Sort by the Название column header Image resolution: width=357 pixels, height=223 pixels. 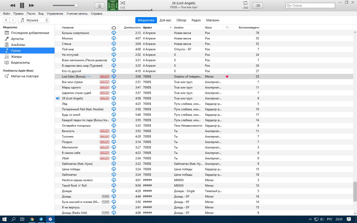coord(86,27)
